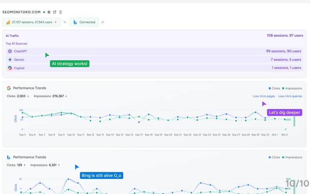Click the 27,127 sessions, 21,943 users chip
Screen dimensions: 310x194
point(31,22)
